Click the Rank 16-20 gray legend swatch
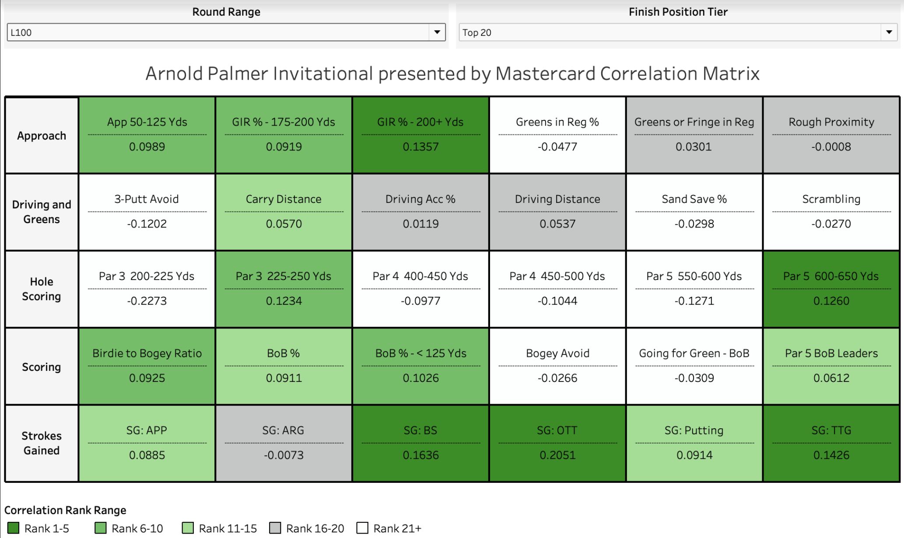 (275, 528)
